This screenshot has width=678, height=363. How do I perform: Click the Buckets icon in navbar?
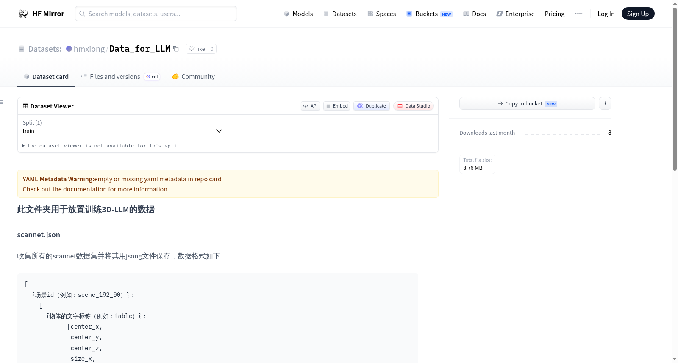[x=409, y=14]
